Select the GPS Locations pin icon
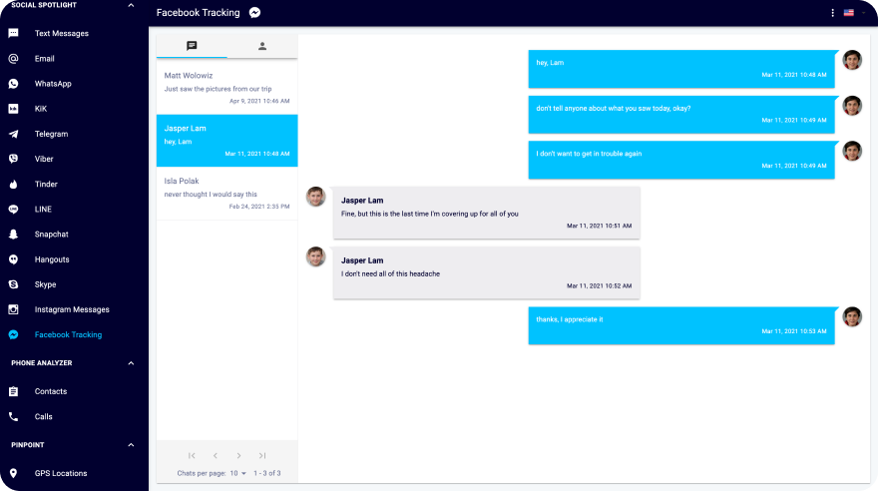The image size is (878, 491). click(13, 473)
